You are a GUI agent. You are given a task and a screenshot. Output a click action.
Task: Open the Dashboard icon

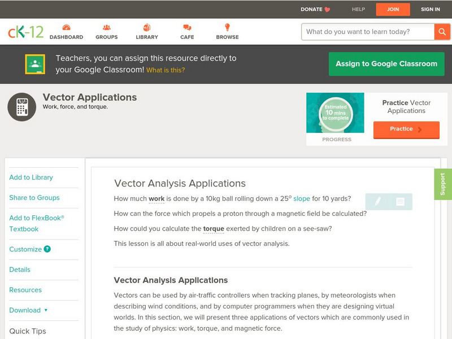tap(66, 28)
